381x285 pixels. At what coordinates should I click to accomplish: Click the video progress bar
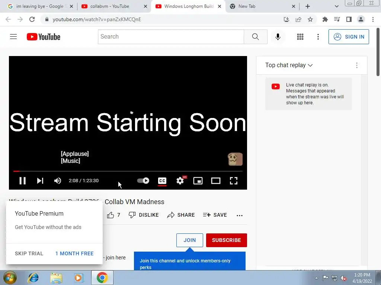[x=128, y=171]
